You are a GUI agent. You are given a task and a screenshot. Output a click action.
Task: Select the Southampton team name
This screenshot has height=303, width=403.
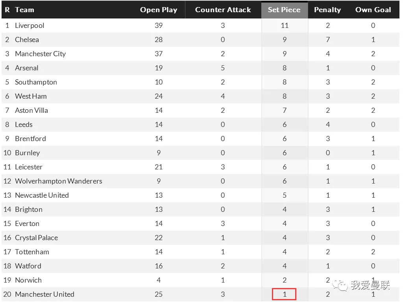coord(36,82)
